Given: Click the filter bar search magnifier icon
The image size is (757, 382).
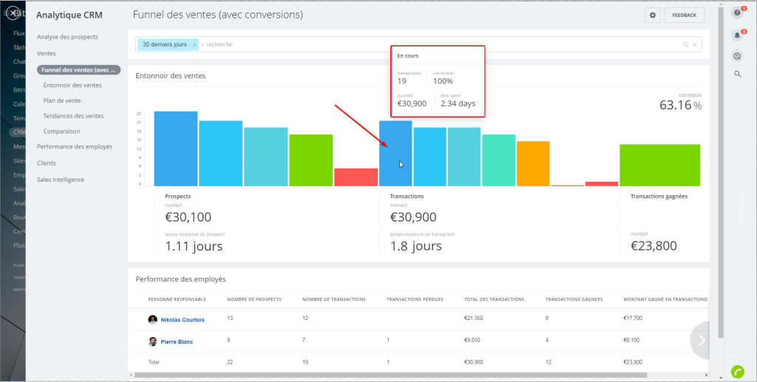Looking at the screenshot, I should pos(685,45).
